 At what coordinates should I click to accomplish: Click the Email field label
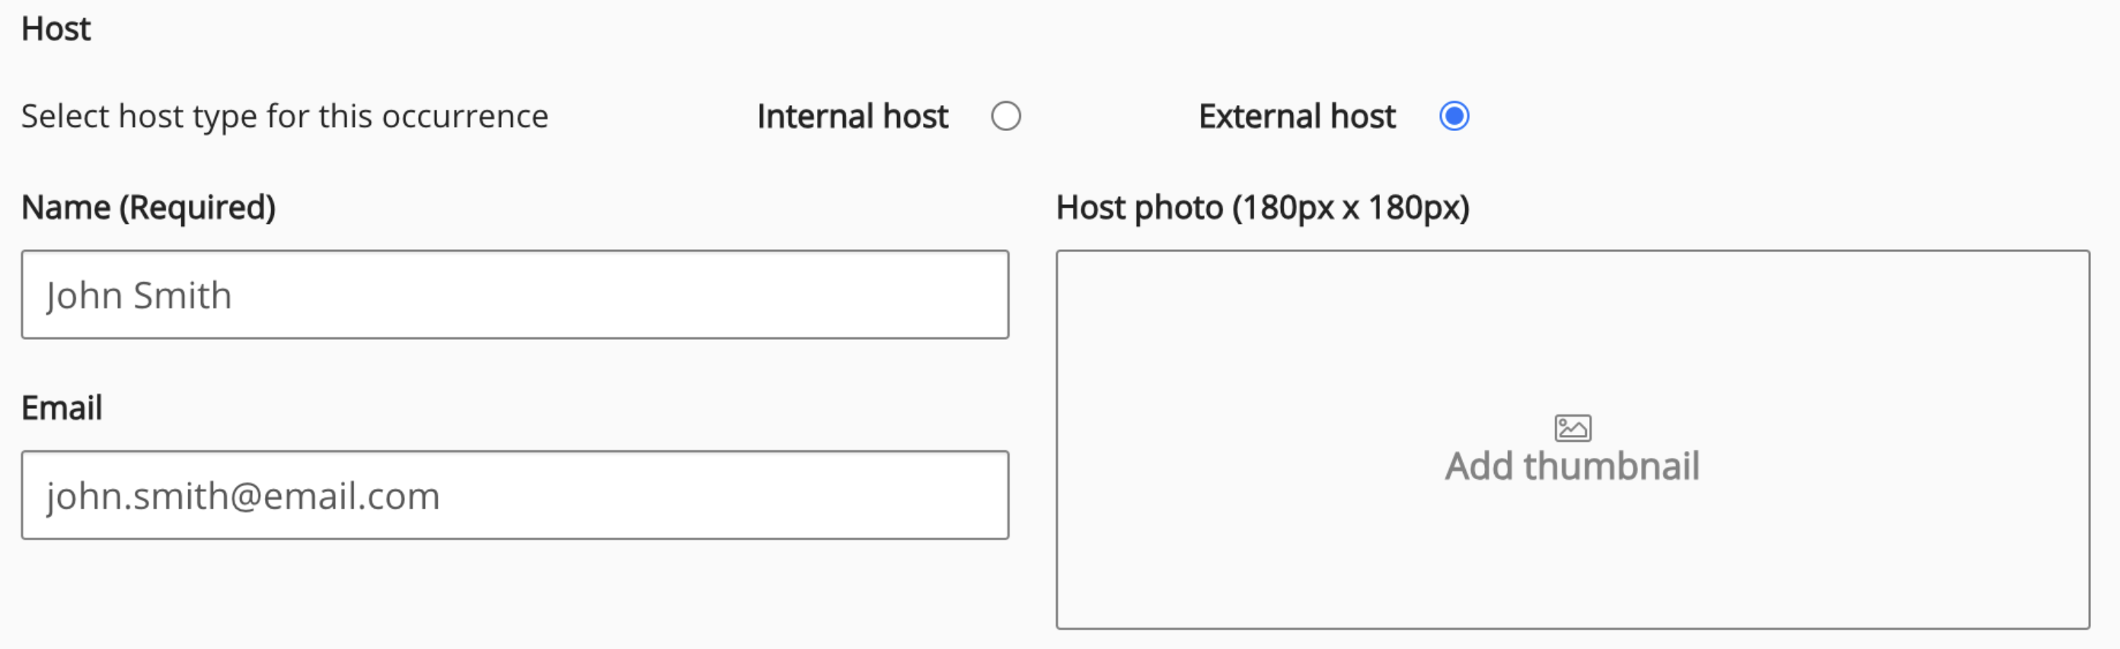pyautogui.click(x=62, y=408)
